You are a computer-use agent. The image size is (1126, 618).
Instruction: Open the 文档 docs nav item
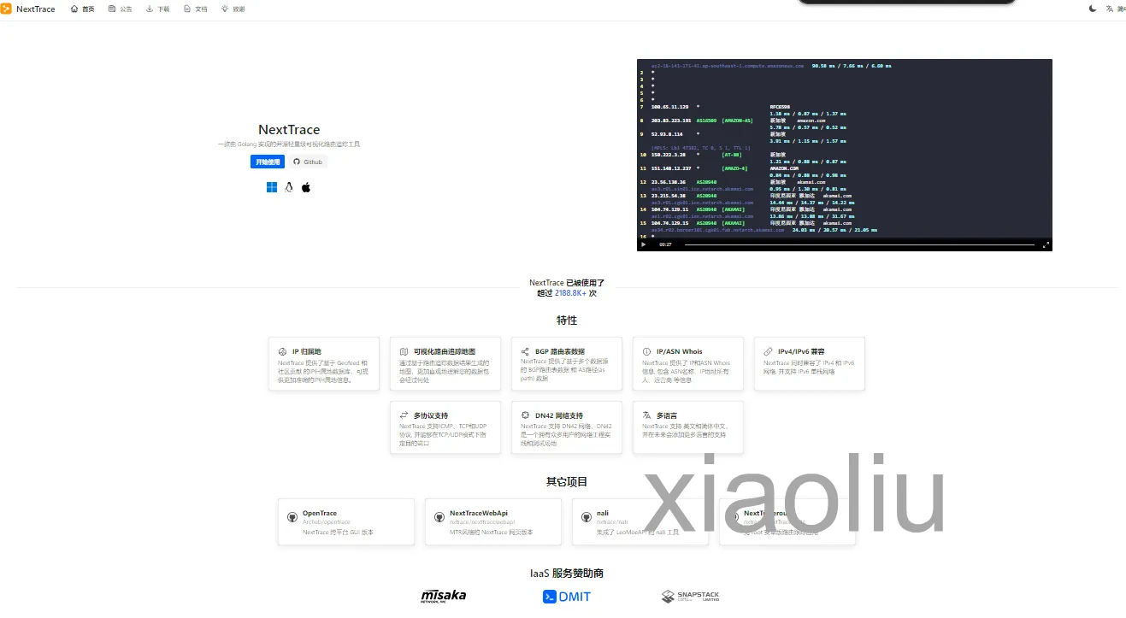tap(196, 9)
